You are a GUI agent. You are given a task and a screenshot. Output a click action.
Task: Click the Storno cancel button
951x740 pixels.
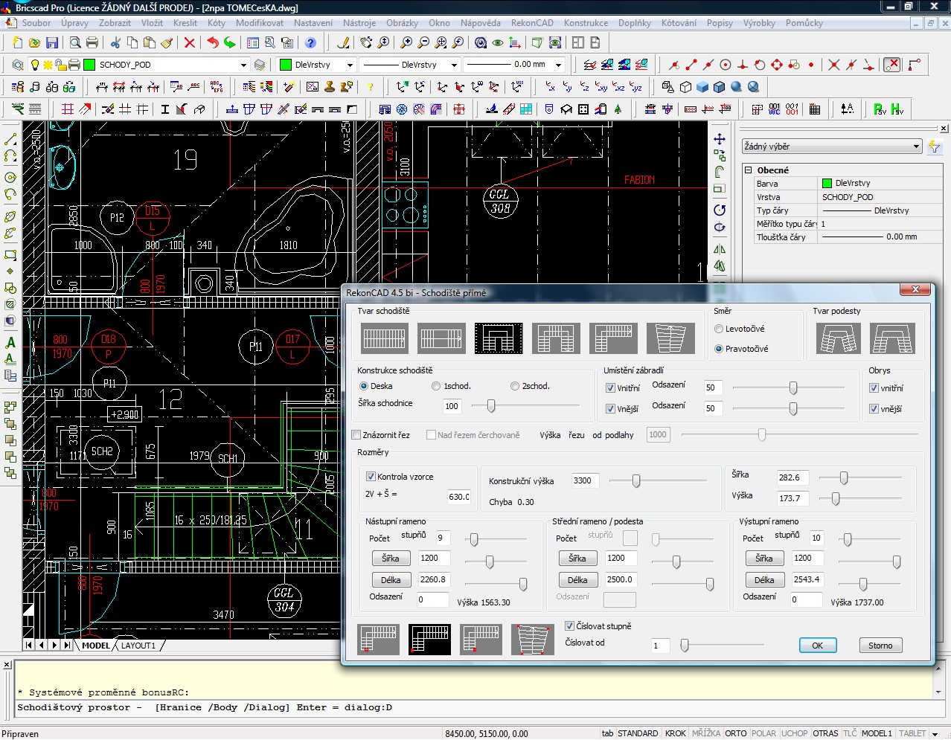point(880,646)
